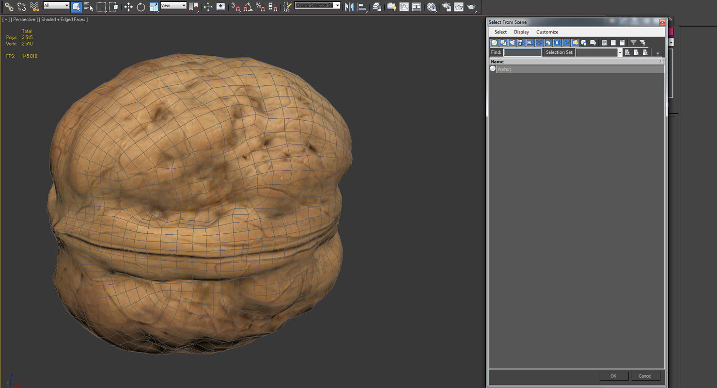The width and height of the screenshot is (717, 388).
Task: Click magenta object color swatch behind dialog
Action: tap(671, 32)
